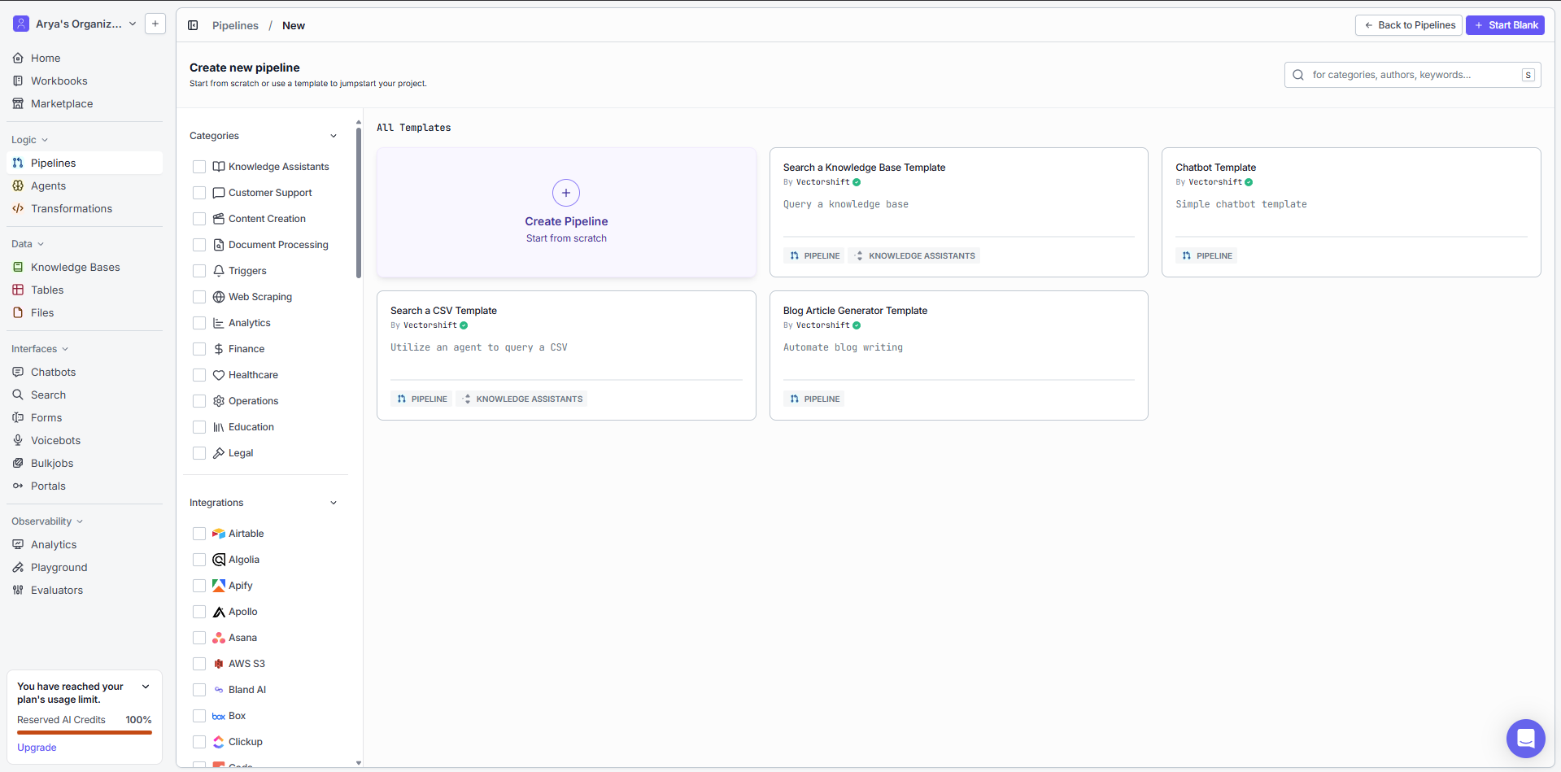Check the Algolia integration checkbox
1561x772 pixels.
coord(199,560)
